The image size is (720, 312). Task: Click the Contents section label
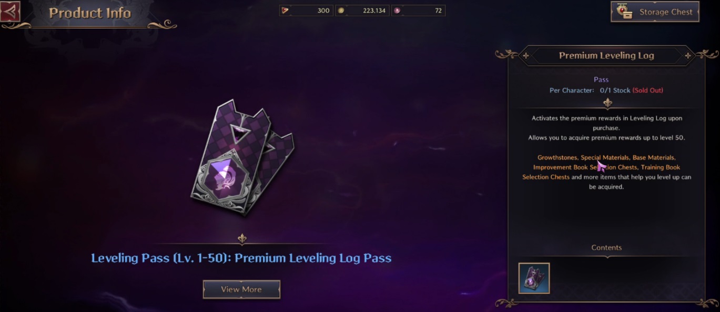tap(606, 247)
